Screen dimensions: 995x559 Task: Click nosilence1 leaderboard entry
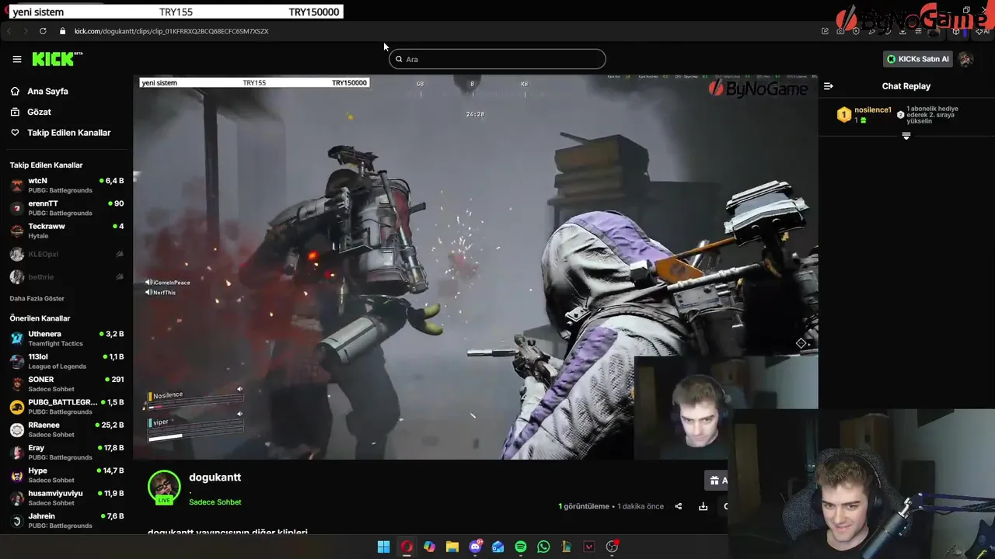point(864,115)
